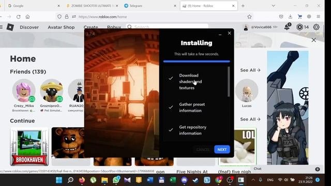The image size is (331, 186).
Task: Click See All for Continue
Action: (250, 119)
